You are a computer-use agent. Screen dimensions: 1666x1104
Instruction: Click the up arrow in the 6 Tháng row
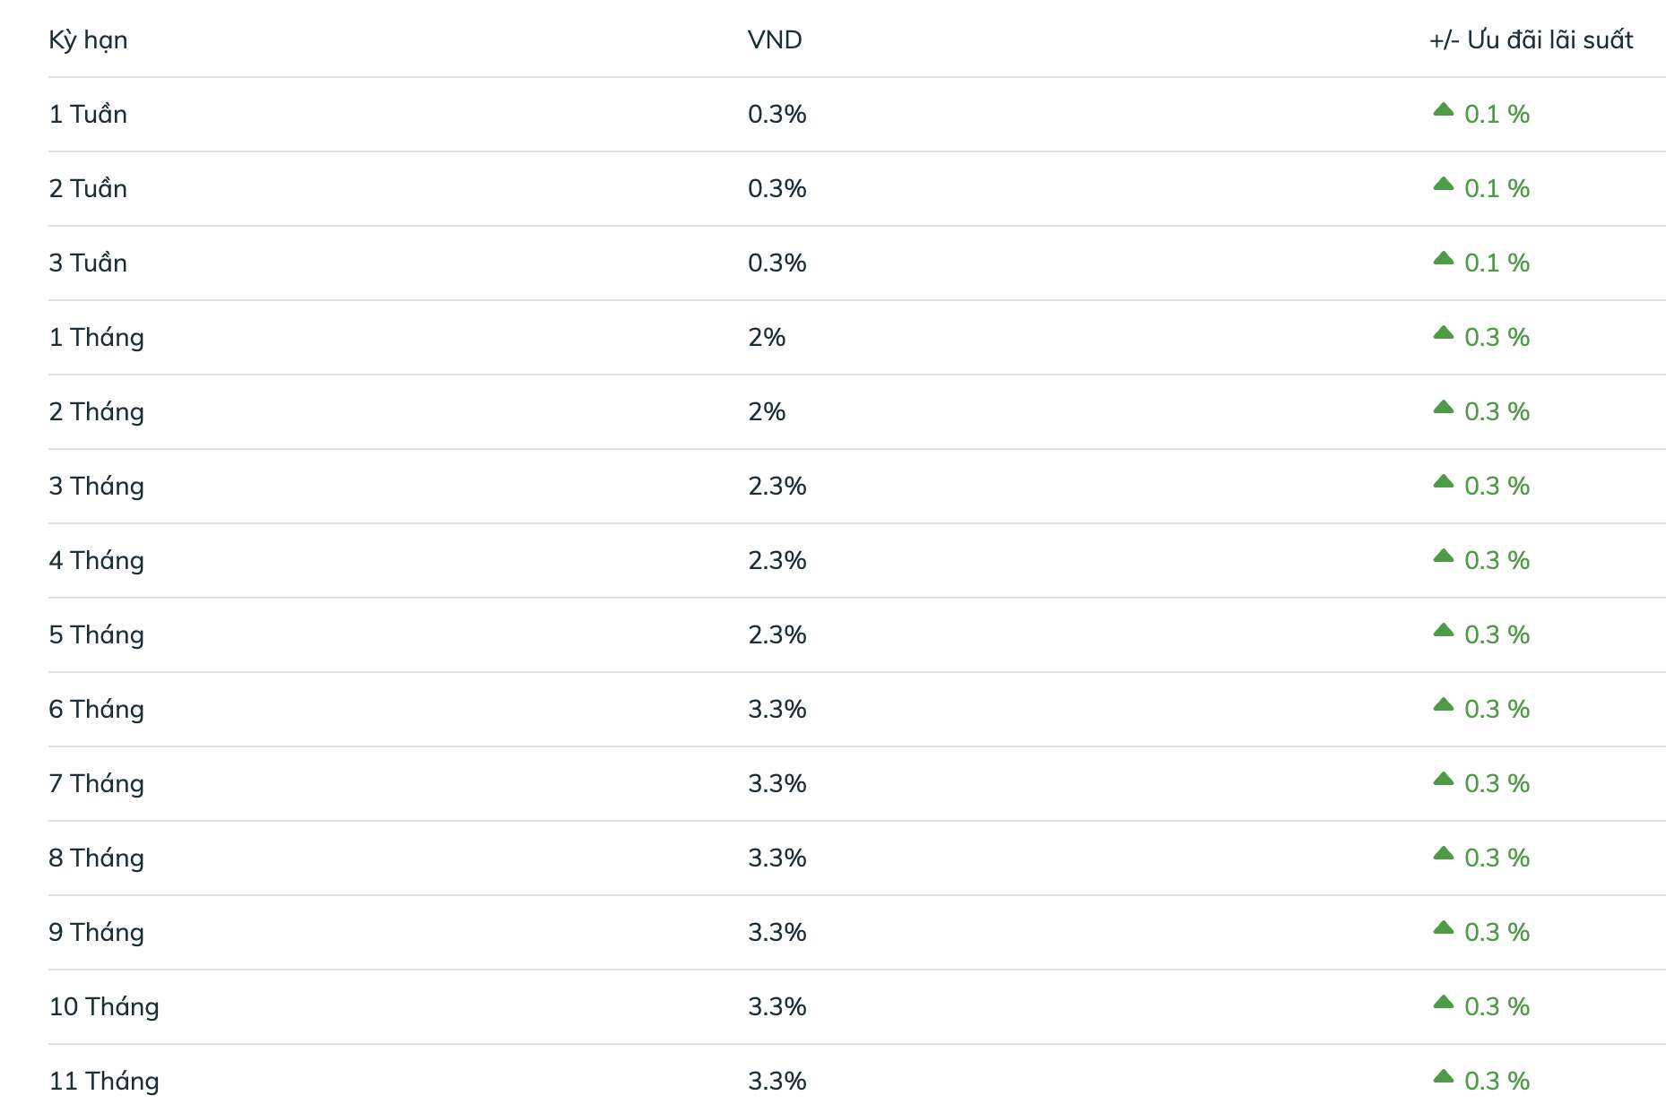tap(1443, 704)
